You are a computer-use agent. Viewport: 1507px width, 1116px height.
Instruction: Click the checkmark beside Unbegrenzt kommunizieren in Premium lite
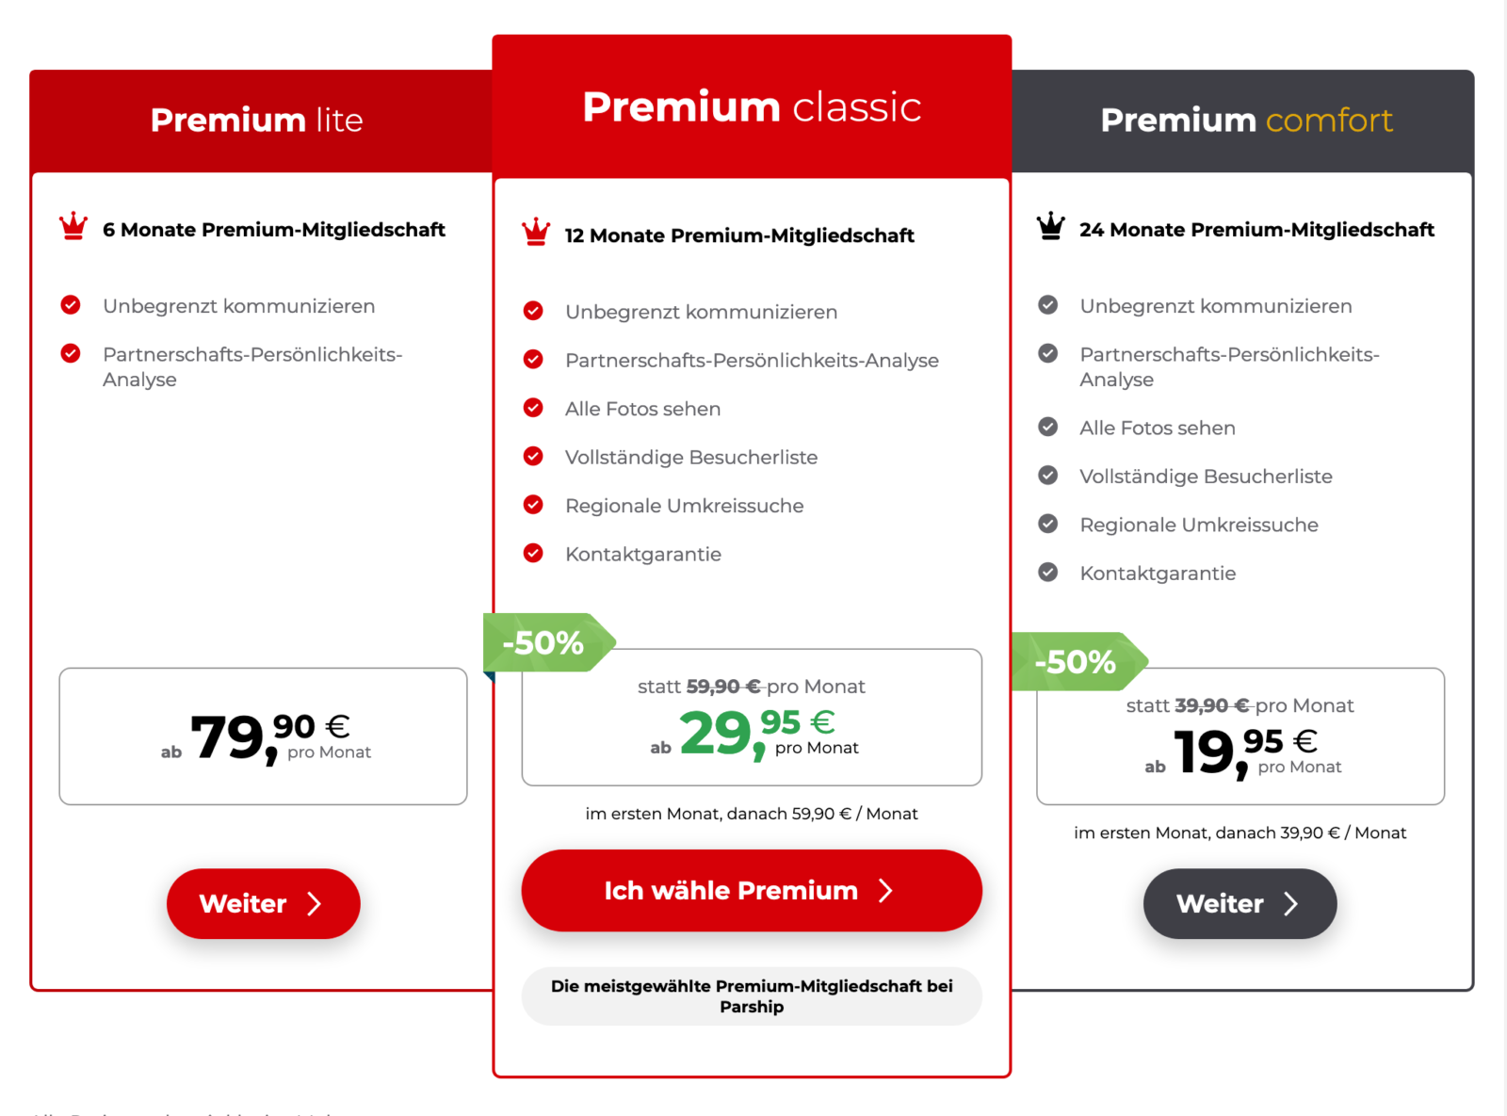(x=71, y=304)
